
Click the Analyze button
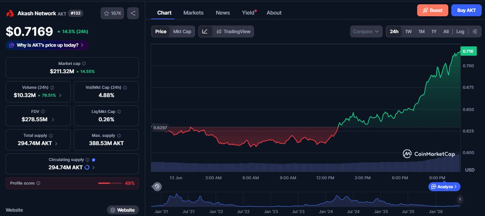[x=444, y=186]
